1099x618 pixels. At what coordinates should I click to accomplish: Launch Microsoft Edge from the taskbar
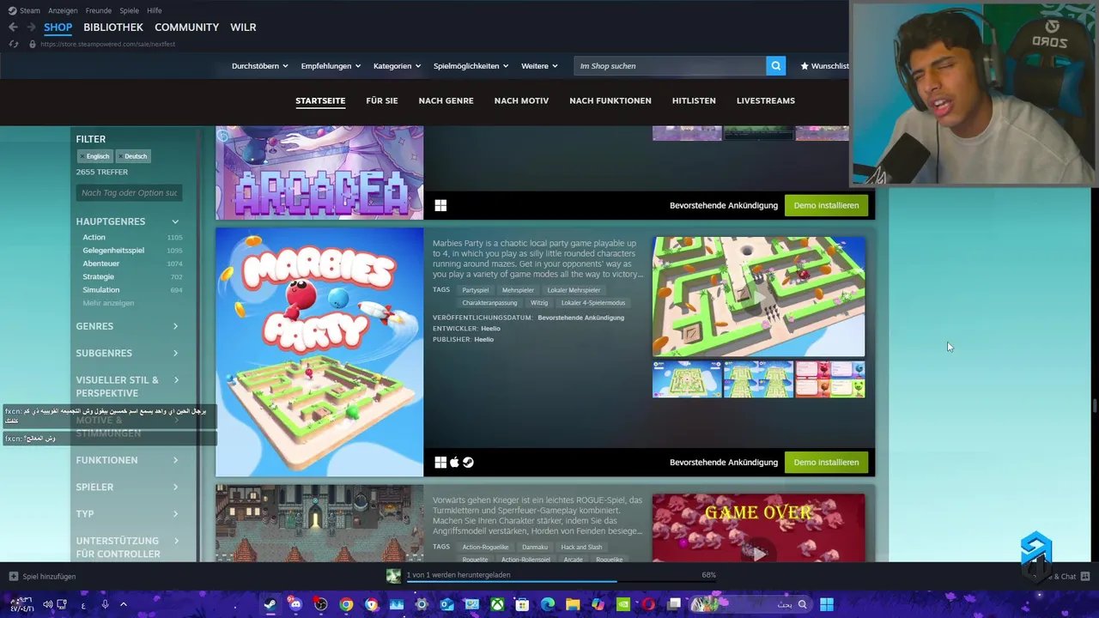[x=548, y=604]
